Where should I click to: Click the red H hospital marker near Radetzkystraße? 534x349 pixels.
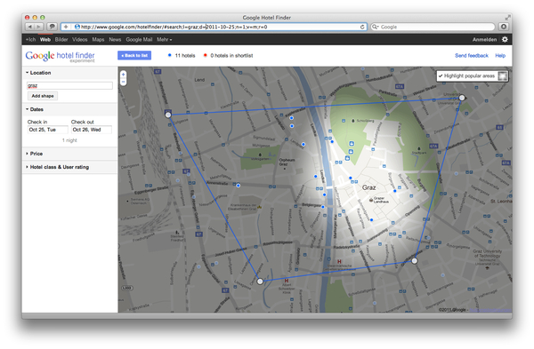pos(339,261)
